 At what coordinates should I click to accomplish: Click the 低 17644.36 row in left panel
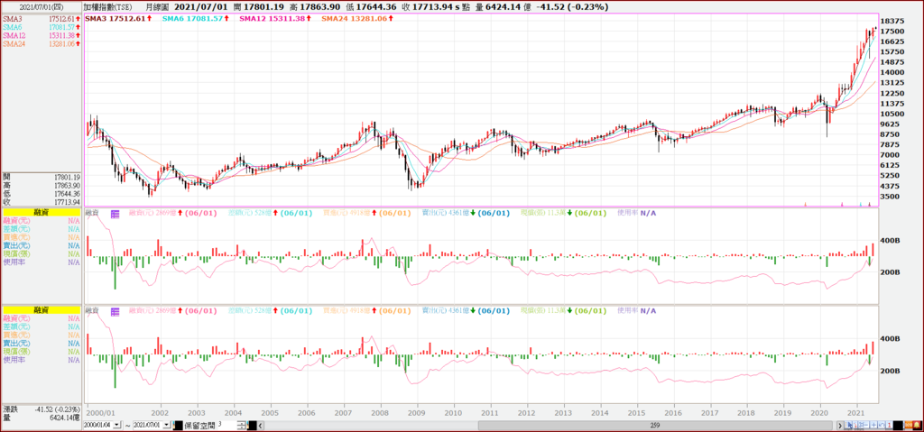click(42, 193)
